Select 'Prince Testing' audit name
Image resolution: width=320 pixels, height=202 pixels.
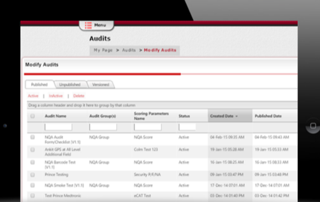pos(57,175)
